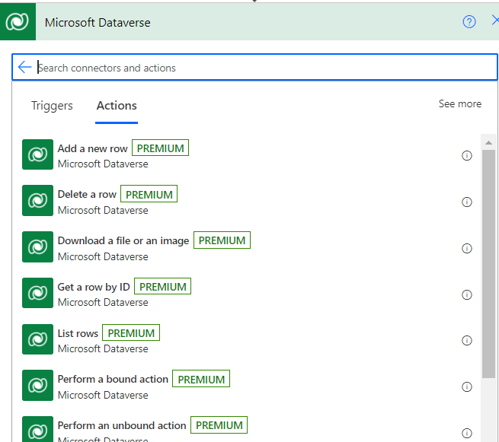This screenshot has height=442, width=499.
Task: Choose the Delete a row action
Action: click(87, 195)
